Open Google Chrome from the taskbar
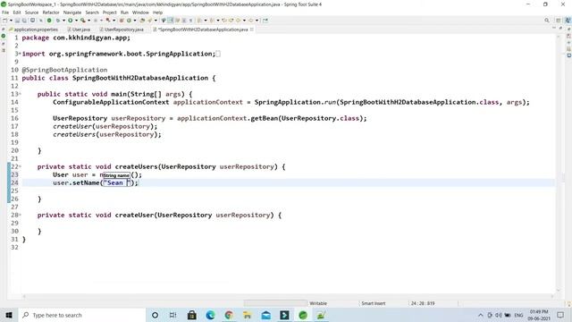Image resolution: width=572 pixels, height=322 pixels. pos(229,315)
